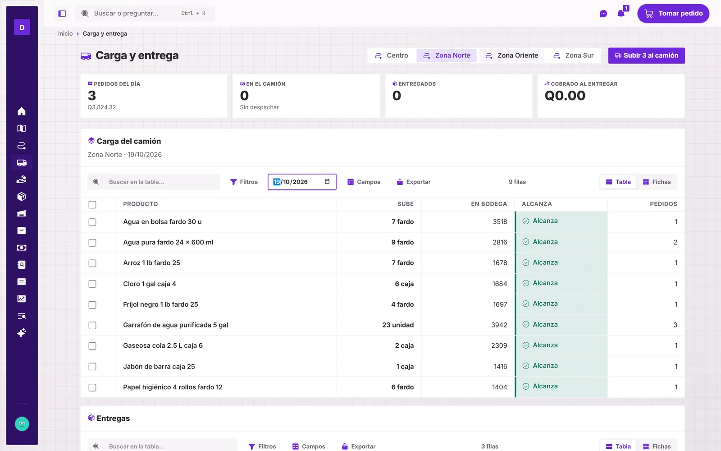Click the Tomar pedido button
Screen dimensions: 721x451
click(673, 14)
